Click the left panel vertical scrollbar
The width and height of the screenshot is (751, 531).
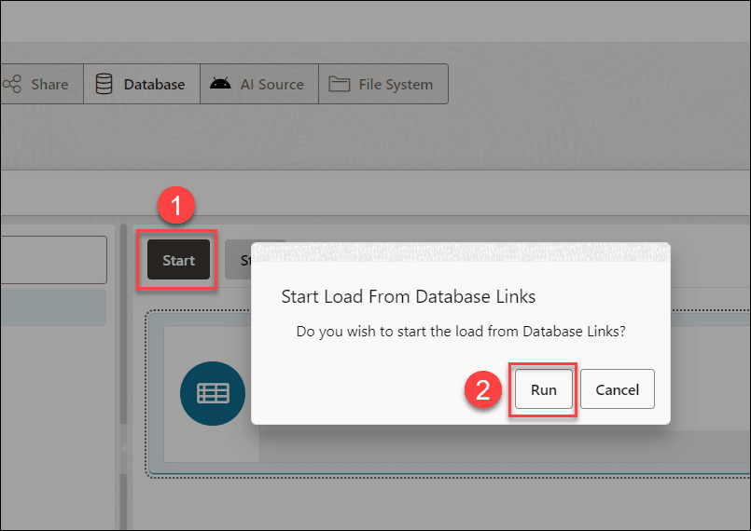point(120,373)
